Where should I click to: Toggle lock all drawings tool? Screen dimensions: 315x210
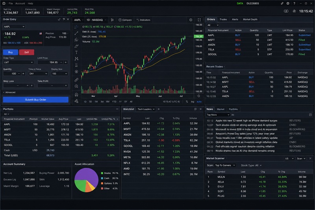point(76,101)
